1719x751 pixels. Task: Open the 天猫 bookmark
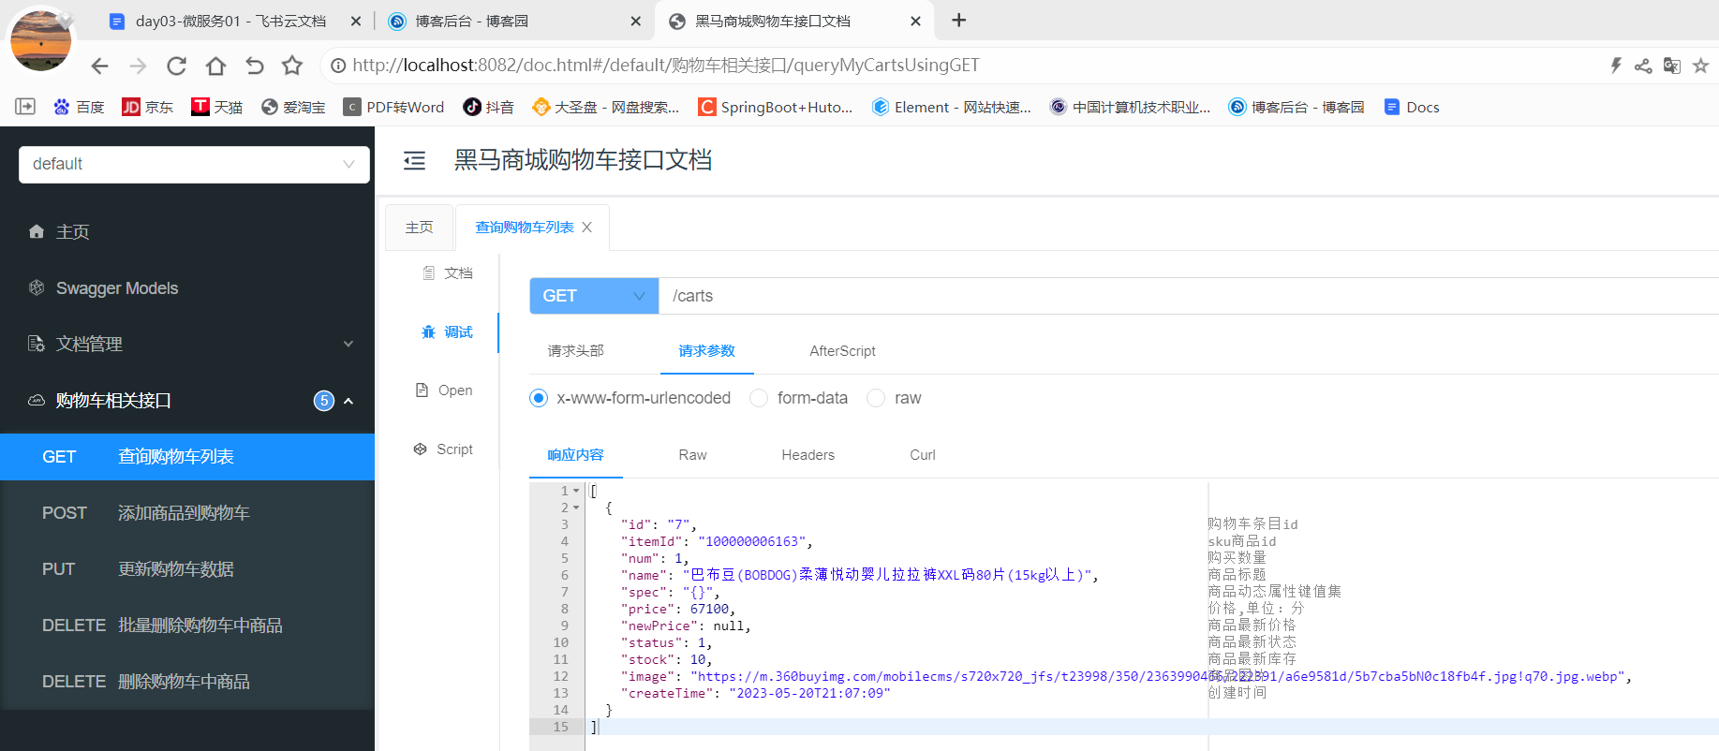click(216, 107)
